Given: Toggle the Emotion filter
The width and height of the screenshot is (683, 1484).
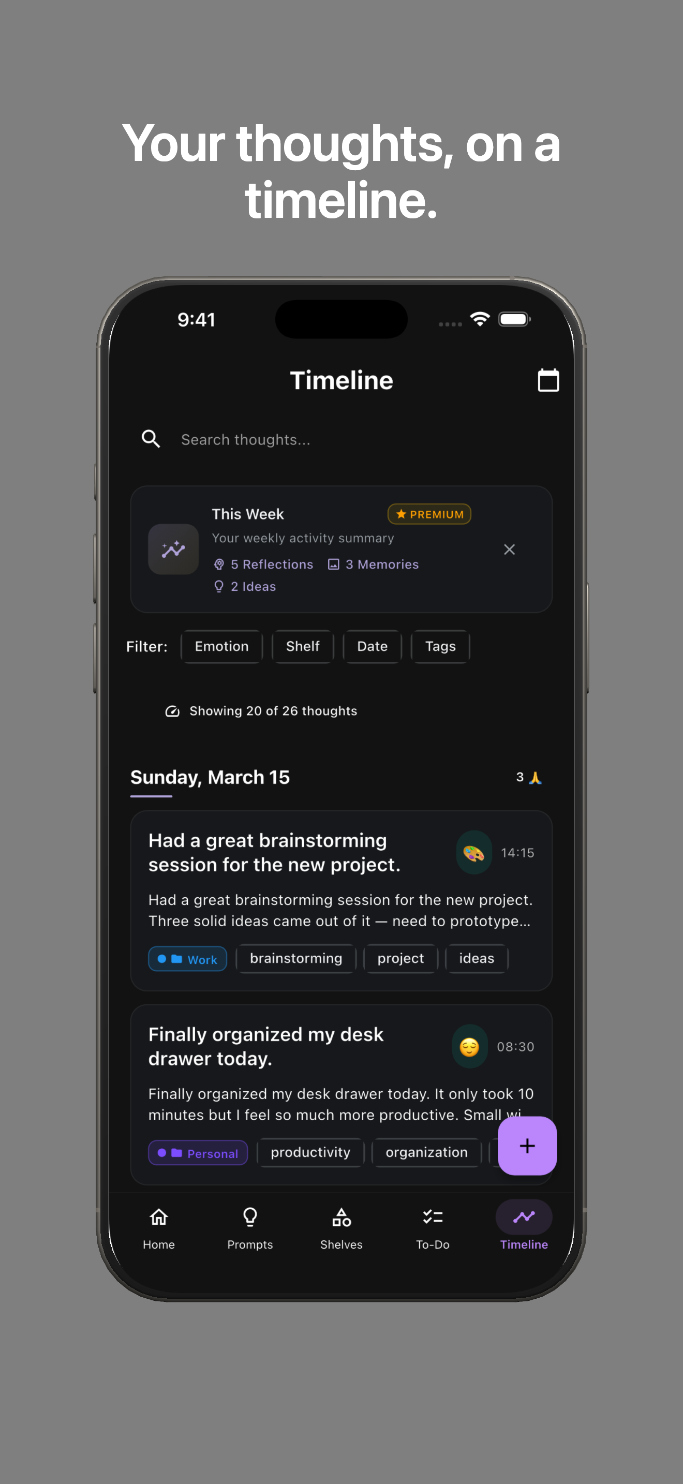Looking at the screenshot, I should pyautogui.click(x=221, y=646).
